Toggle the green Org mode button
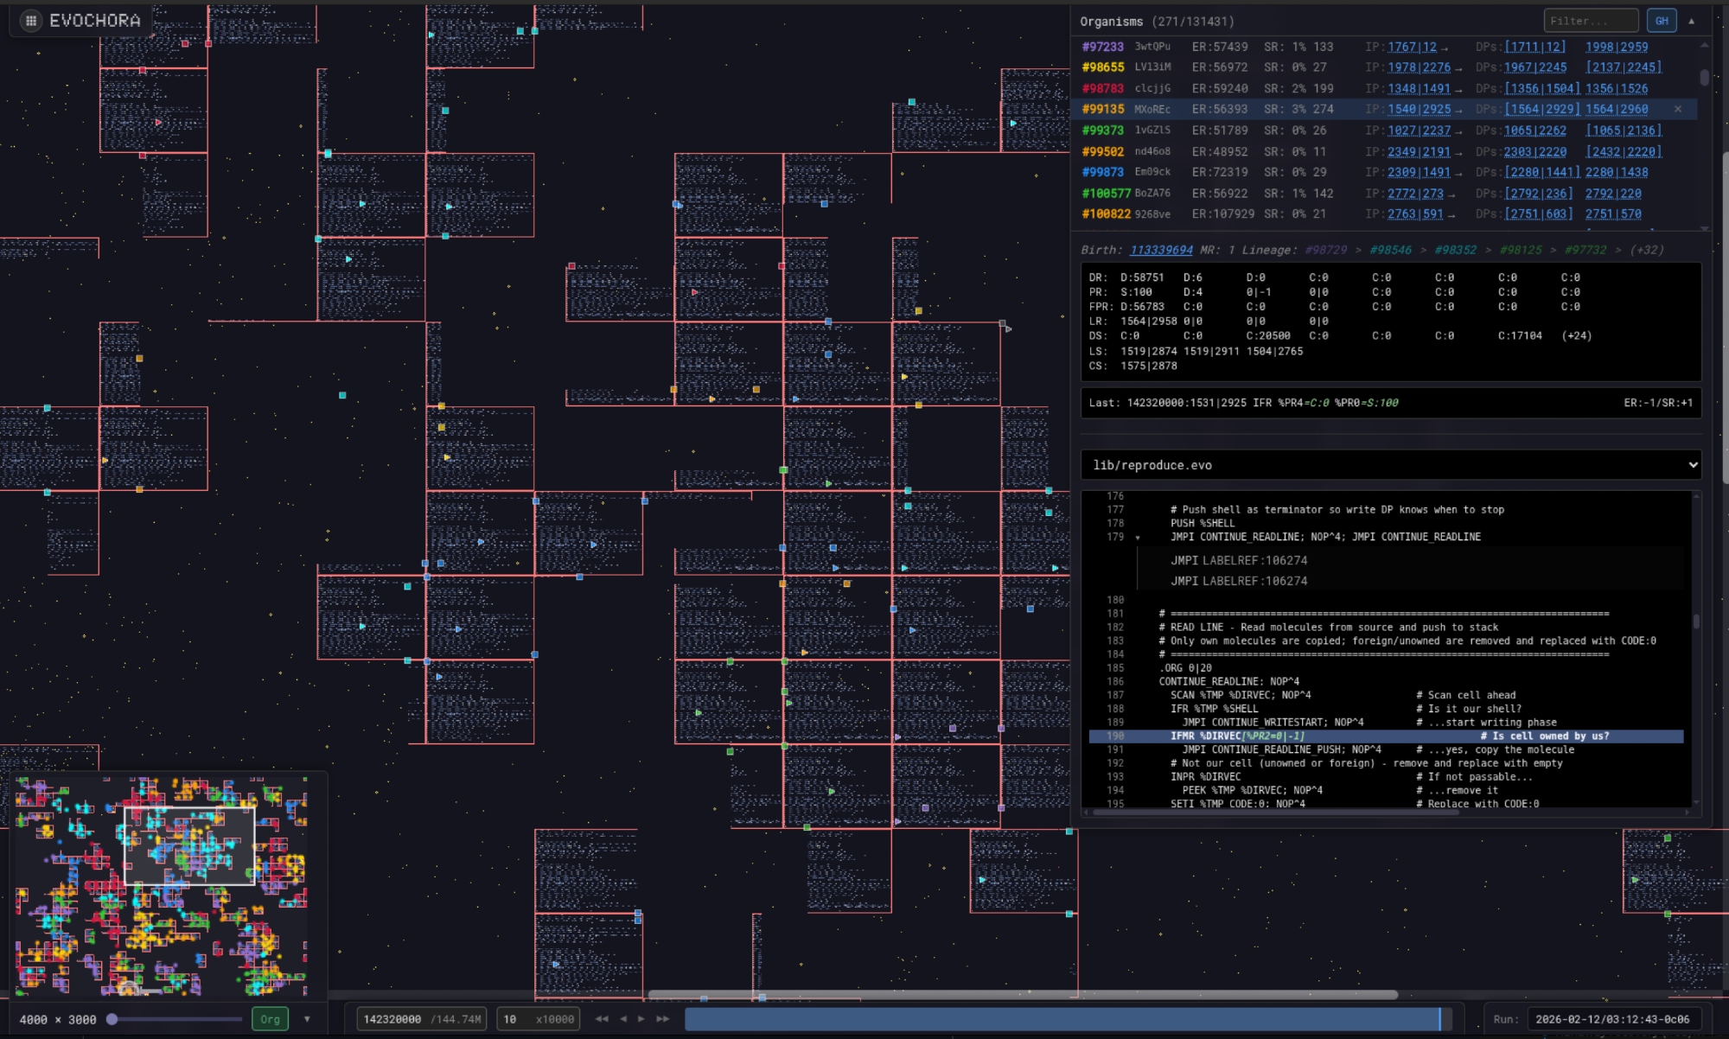This screenshot has width=1729, height=1039. 270,1019
